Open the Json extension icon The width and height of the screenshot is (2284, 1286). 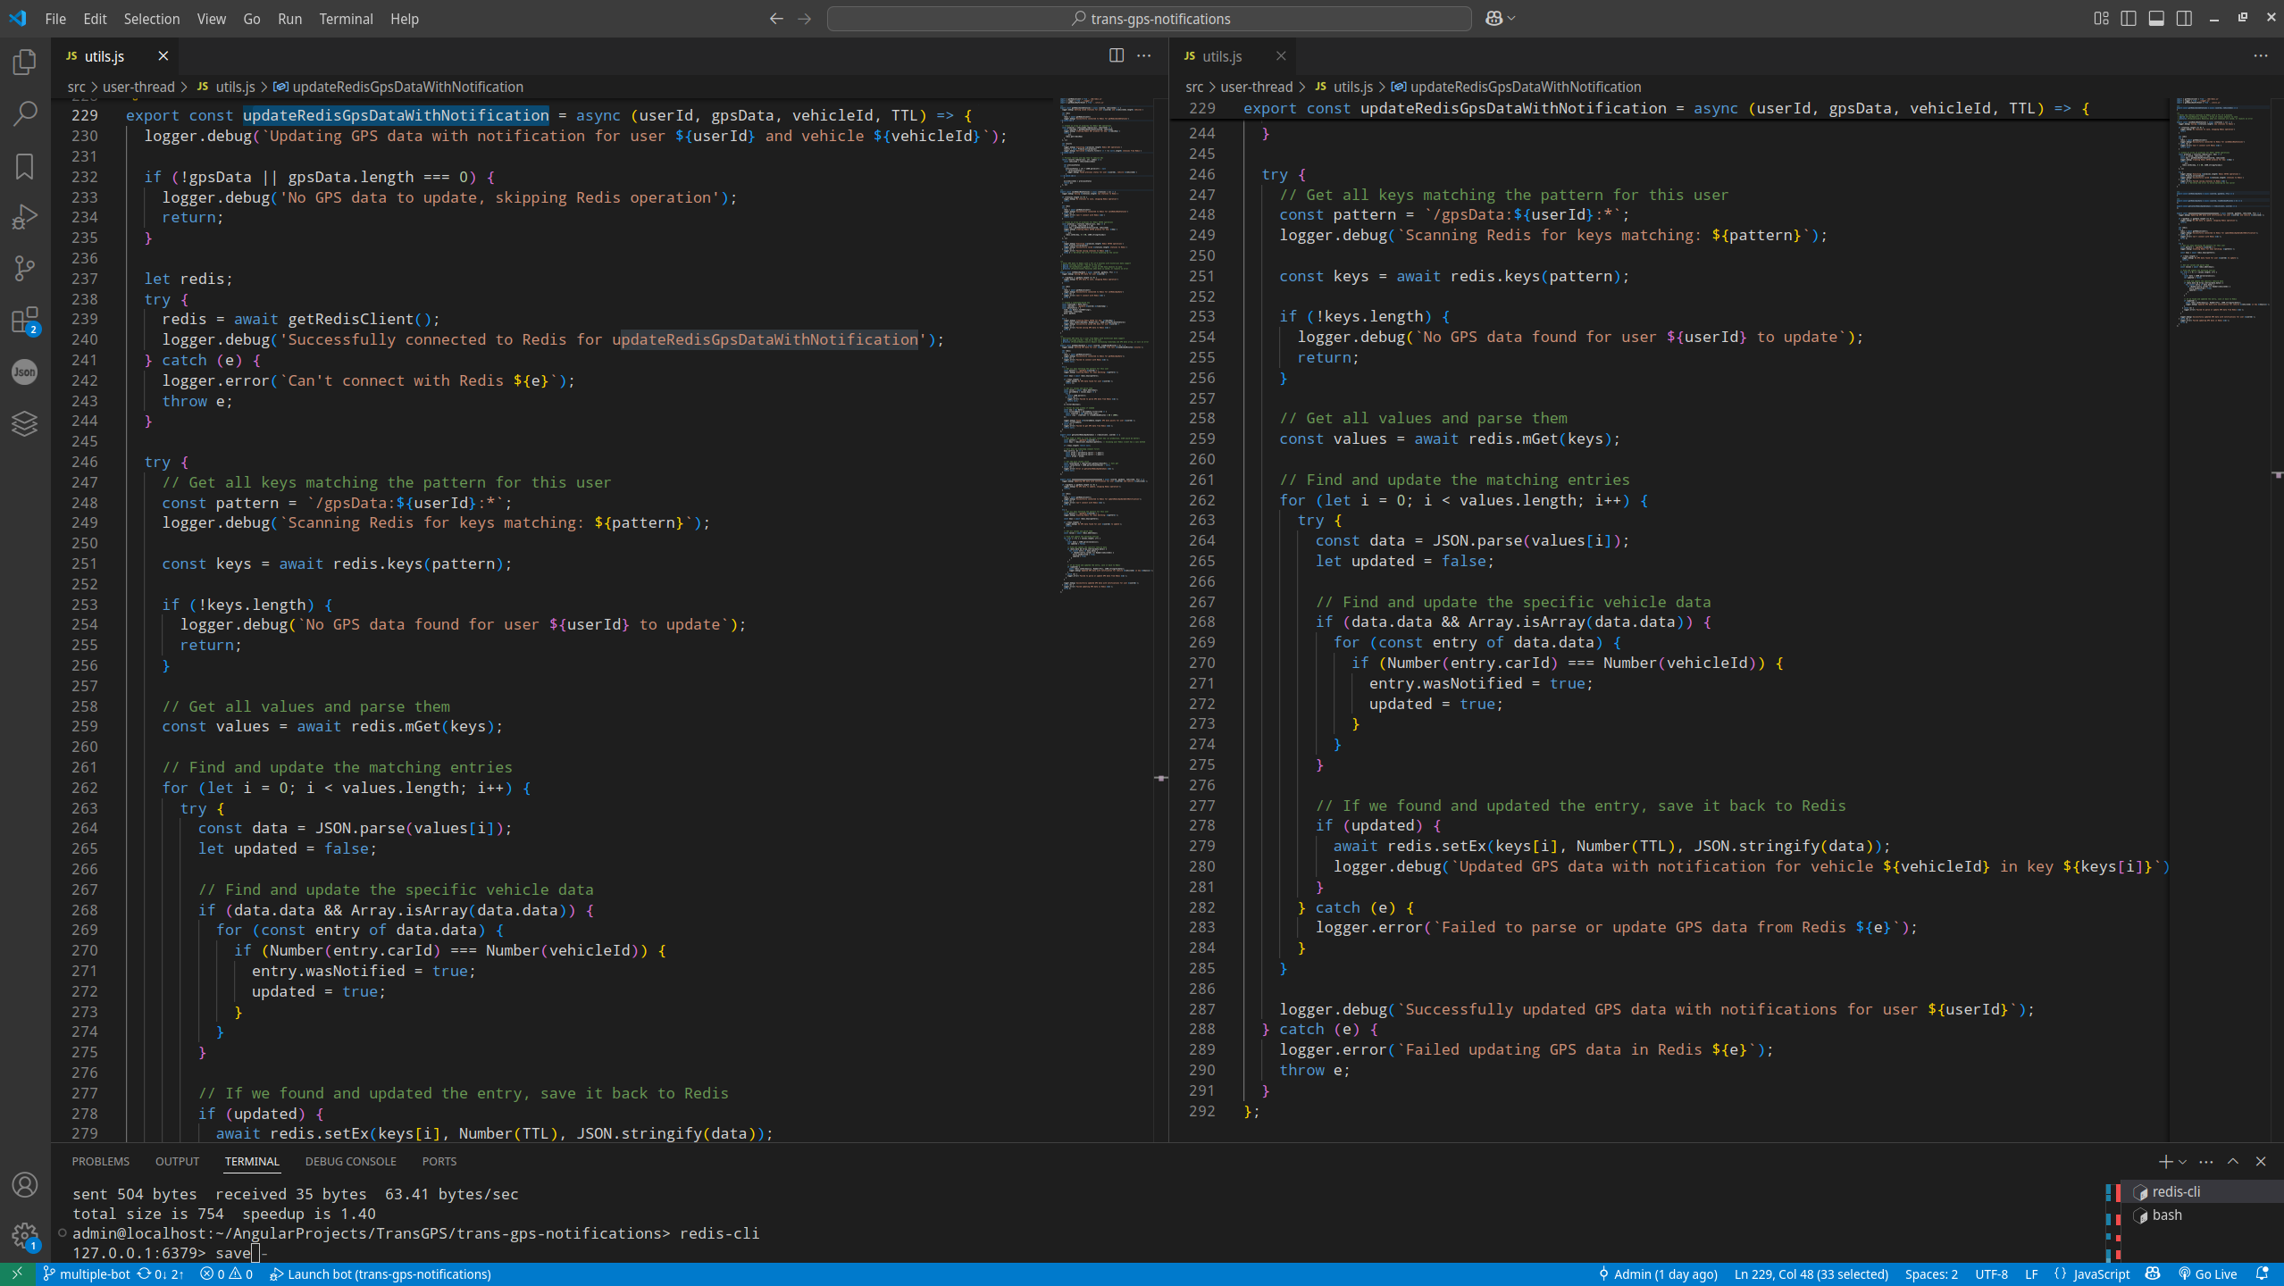pyautogui.click(x=25, y=372)
